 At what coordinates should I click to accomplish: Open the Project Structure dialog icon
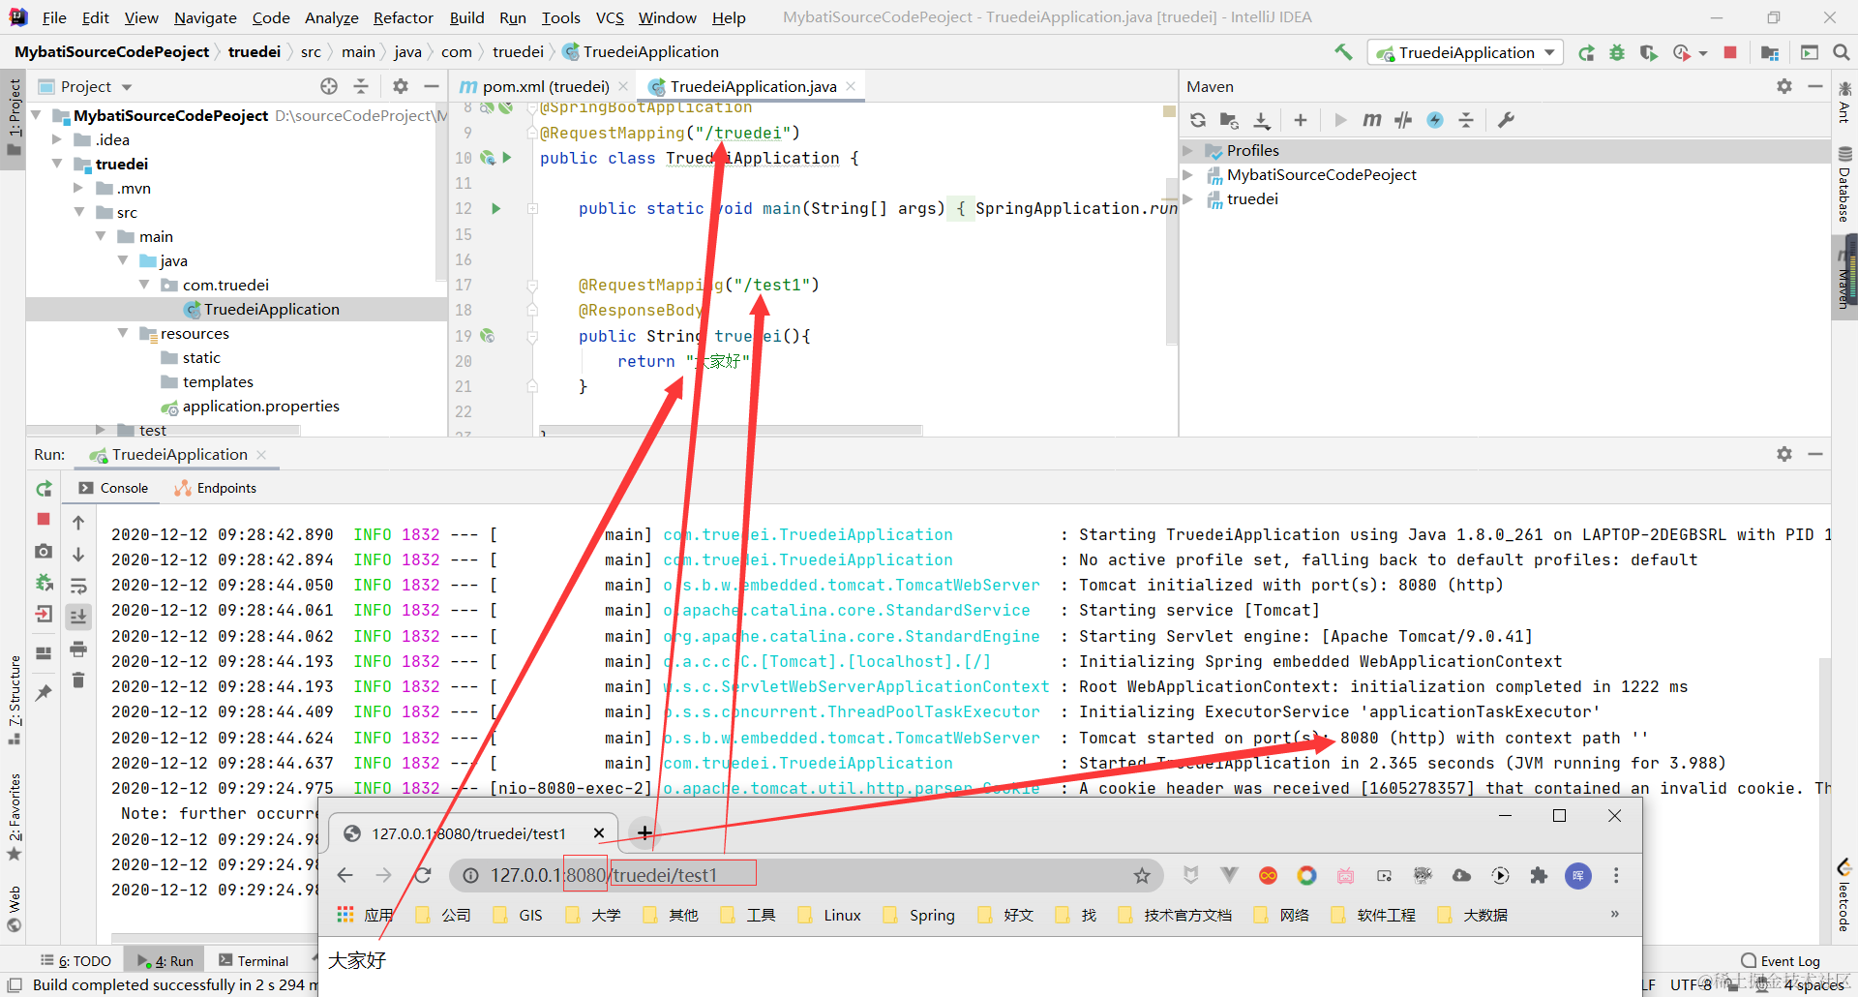(1770, 52)
